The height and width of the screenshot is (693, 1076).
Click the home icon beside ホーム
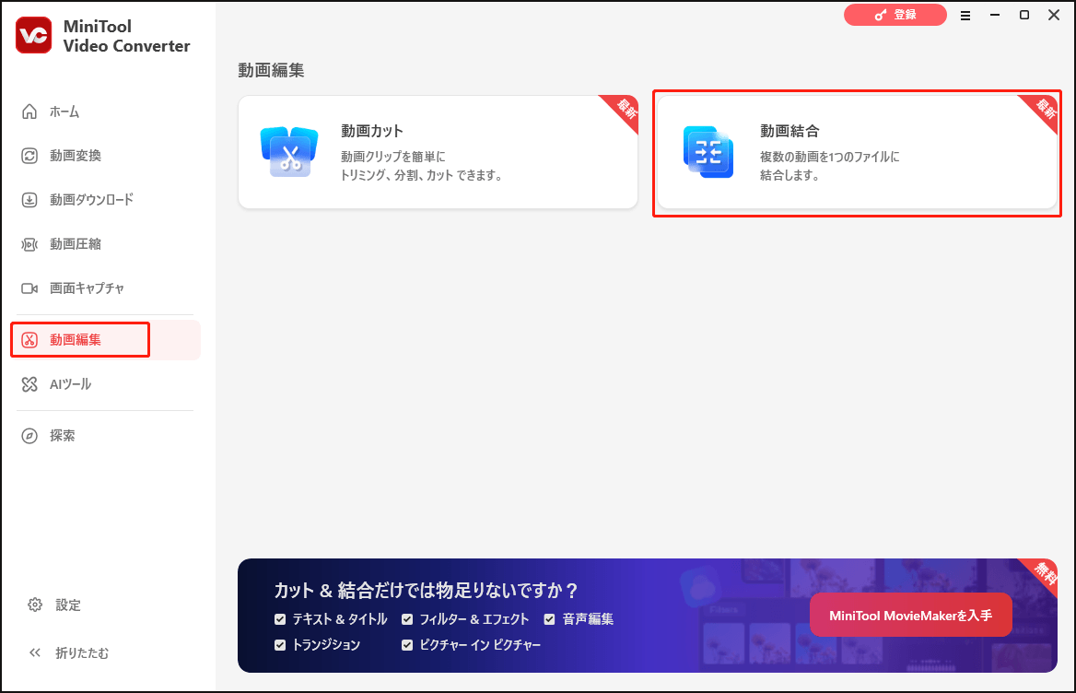click(29, 112)
